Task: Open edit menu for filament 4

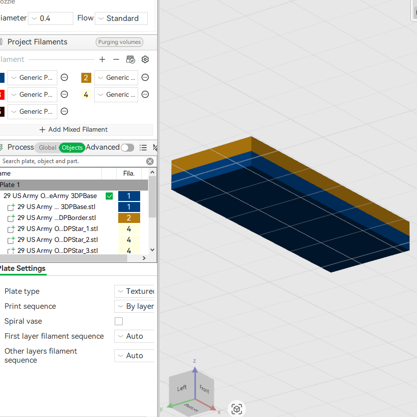Action: [145, 94]
